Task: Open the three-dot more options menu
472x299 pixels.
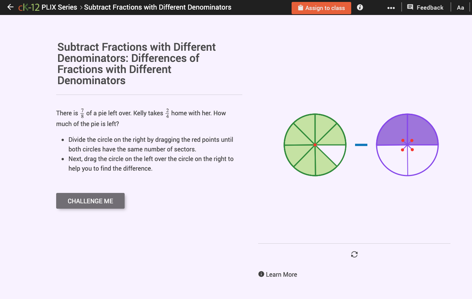Action: tap(391, 7)
